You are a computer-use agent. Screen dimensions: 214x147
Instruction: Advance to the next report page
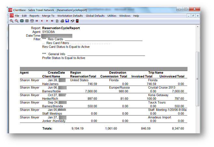pyautogui.click(x=47, y=21)
